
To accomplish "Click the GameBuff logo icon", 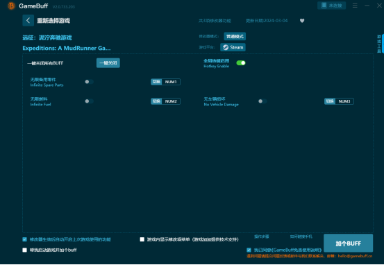I will coord(11,6).
